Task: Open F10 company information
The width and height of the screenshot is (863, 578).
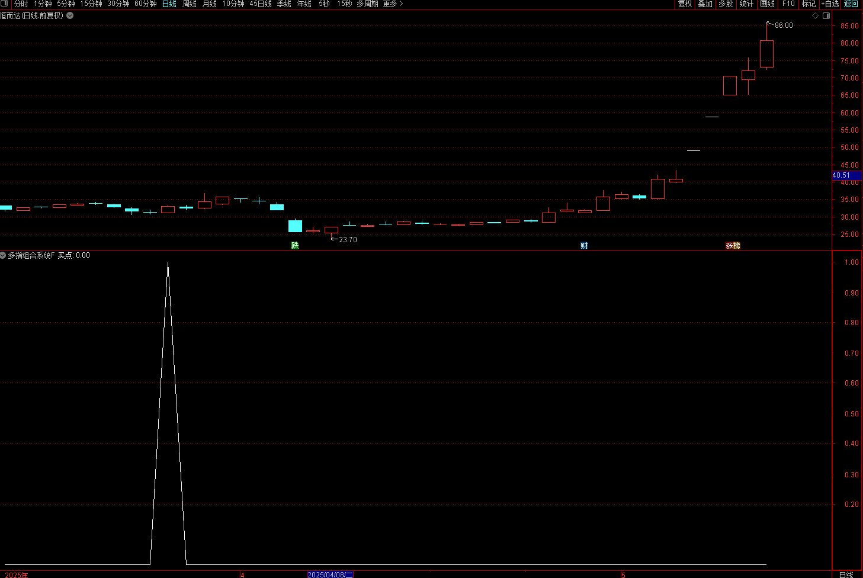Action: tap(788, 4)
